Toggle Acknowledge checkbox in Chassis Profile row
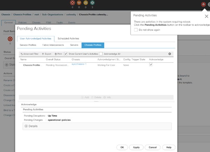The image size is (210, 152). pyautogui.click(x=151, y=65)
